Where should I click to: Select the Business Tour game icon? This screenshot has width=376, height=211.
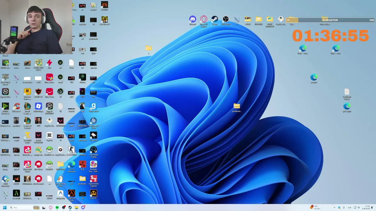click(93, 166)
